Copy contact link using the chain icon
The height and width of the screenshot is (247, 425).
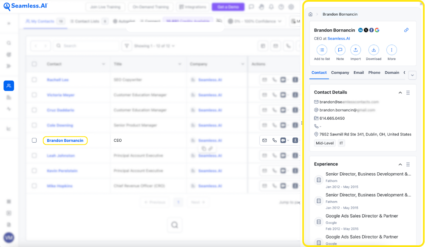[406, 30]
